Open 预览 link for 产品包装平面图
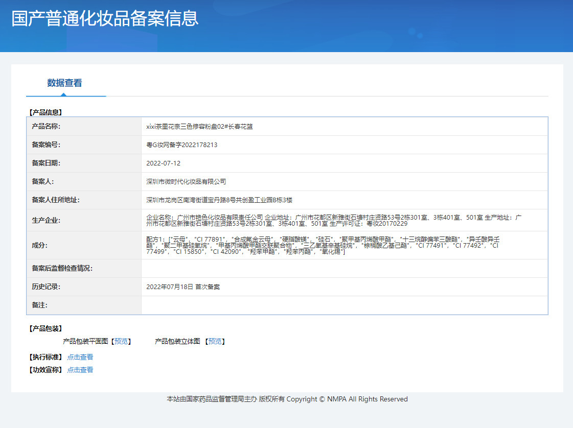 [x=121, y=342]
